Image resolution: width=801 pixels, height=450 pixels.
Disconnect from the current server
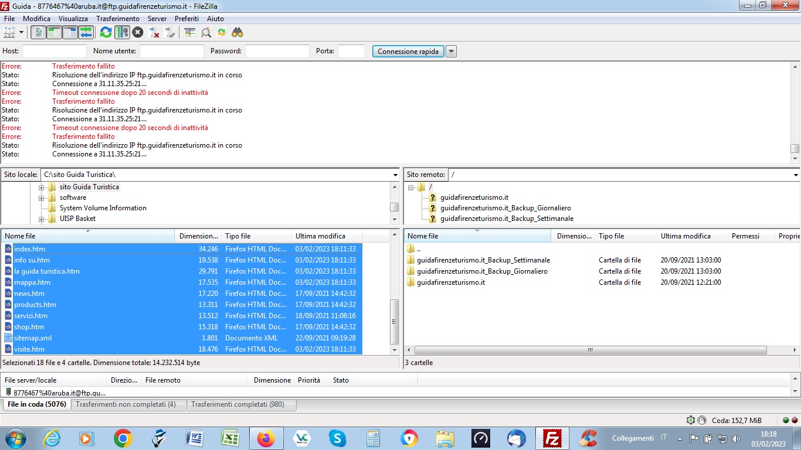pos(154,32)
